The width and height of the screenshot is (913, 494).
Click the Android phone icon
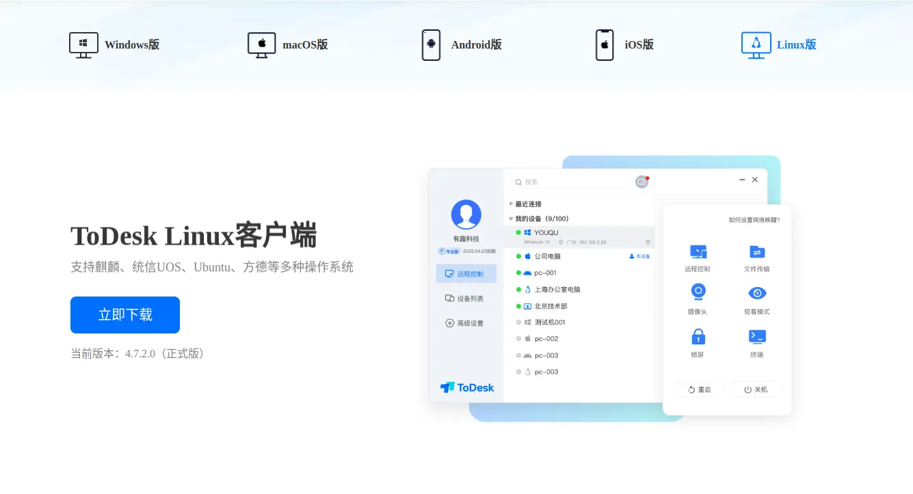[x=431, y=45]
